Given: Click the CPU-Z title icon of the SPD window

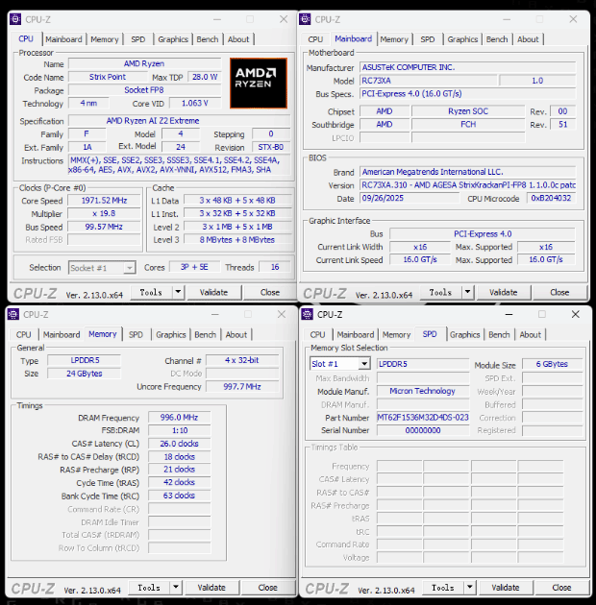Looking at the screenshot, I should [309, 314].
